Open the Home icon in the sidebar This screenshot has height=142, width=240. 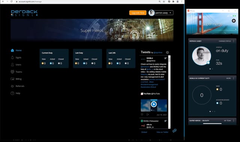[x=12, y=50]
